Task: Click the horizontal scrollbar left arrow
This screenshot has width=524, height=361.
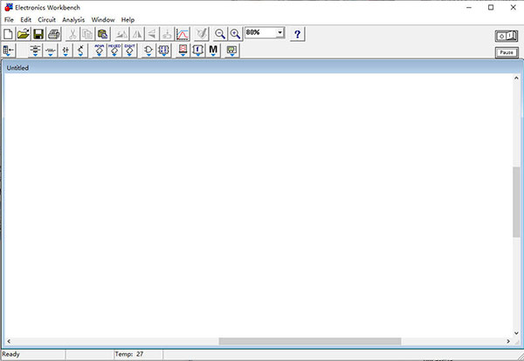Action: (x=9, y=341)
